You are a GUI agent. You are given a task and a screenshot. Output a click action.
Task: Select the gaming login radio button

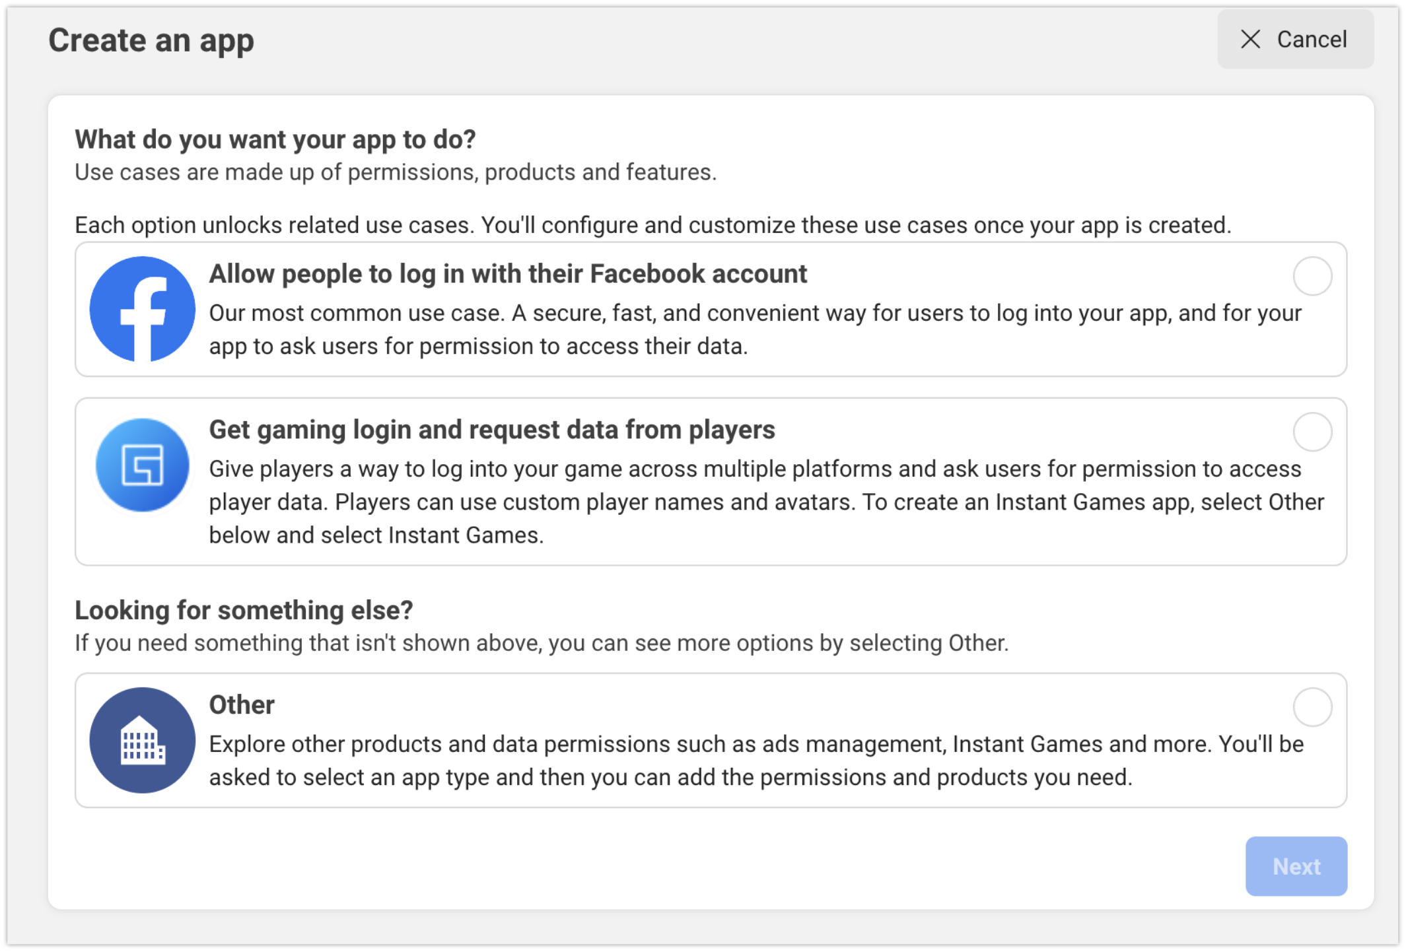coord(1312,432)
